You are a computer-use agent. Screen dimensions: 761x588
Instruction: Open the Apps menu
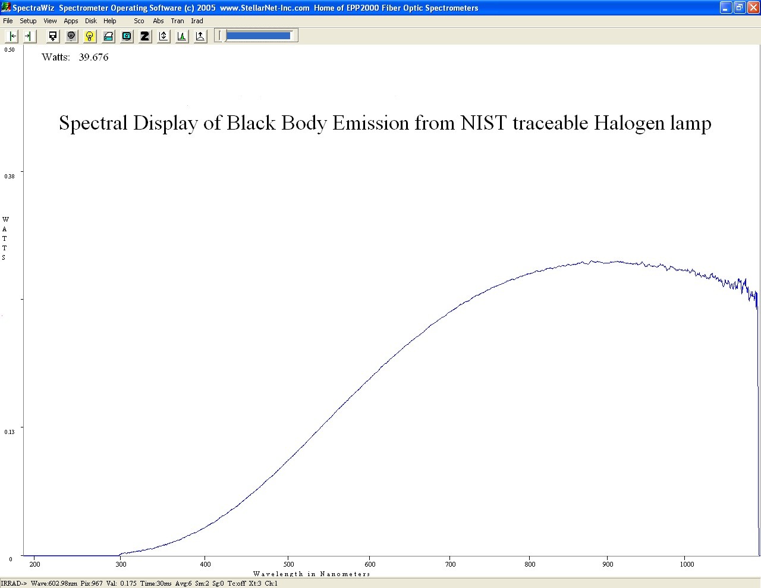point(71,21)
